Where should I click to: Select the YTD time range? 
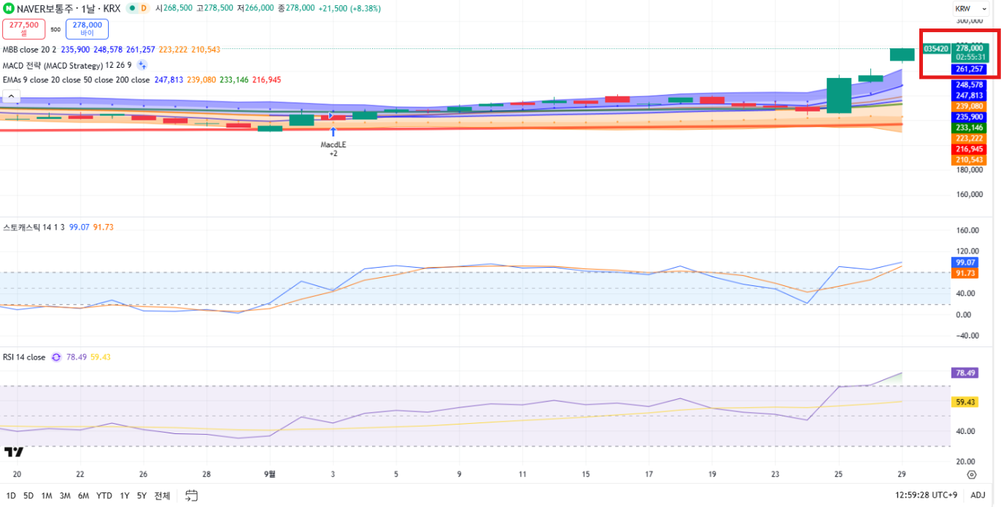[x=104, y=495]
